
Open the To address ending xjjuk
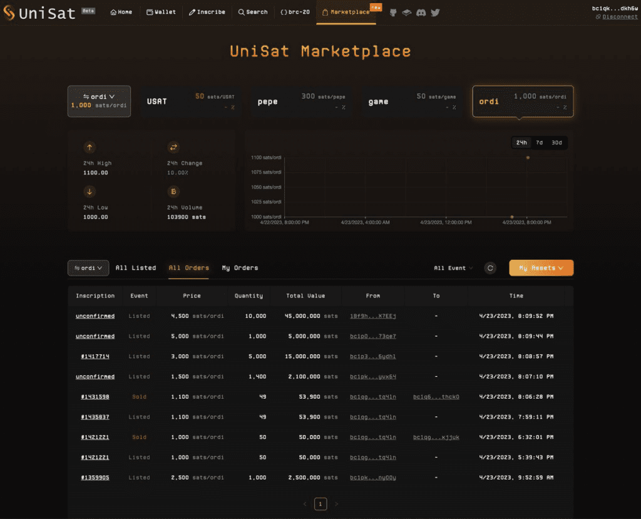tap(436, 437)
